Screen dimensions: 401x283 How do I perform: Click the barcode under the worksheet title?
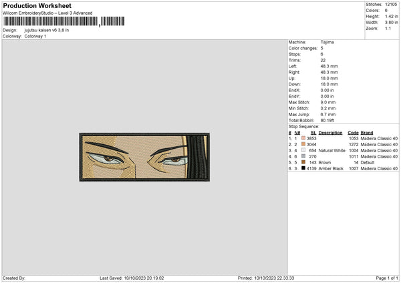(64, 21)
